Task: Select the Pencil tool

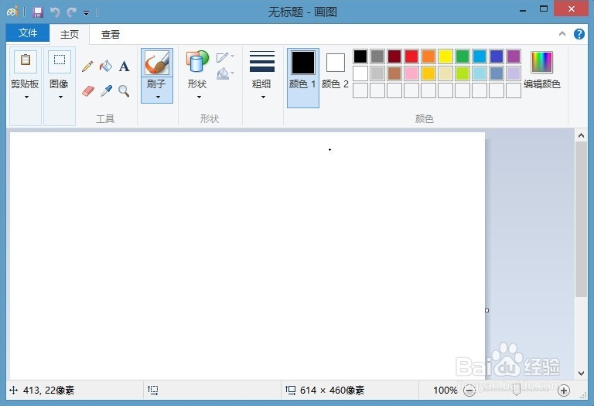Action: (87, 67)
